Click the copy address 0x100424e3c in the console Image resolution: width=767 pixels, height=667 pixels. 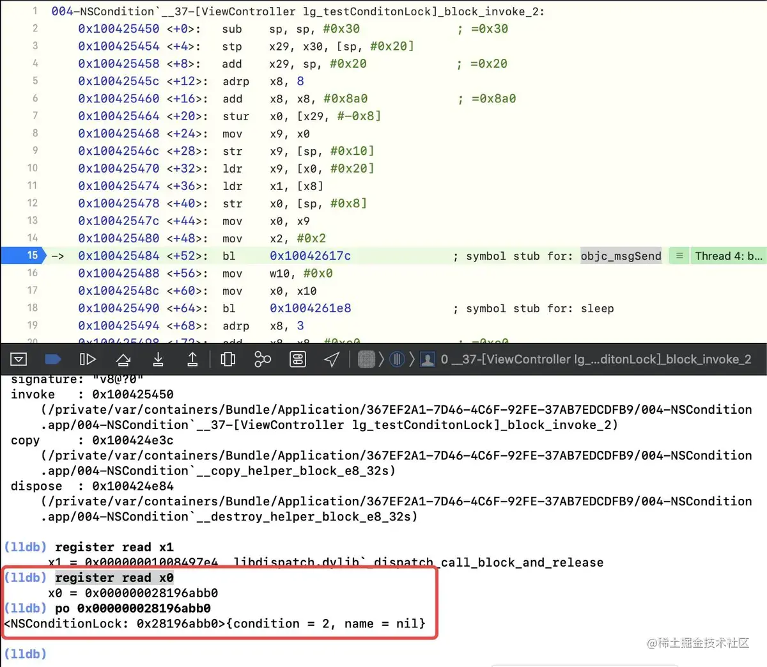[x=133, y=441]
